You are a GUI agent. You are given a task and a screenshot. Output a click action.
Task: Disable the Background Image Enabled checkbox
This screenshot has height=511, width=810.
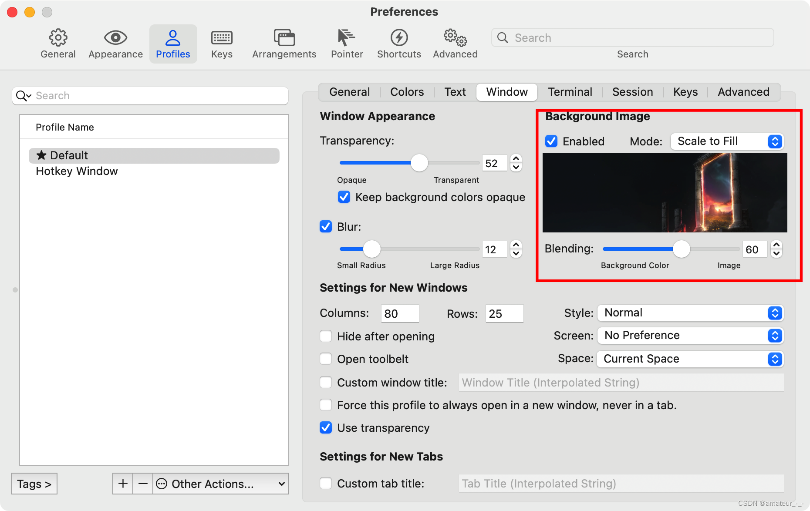[551, 141]
